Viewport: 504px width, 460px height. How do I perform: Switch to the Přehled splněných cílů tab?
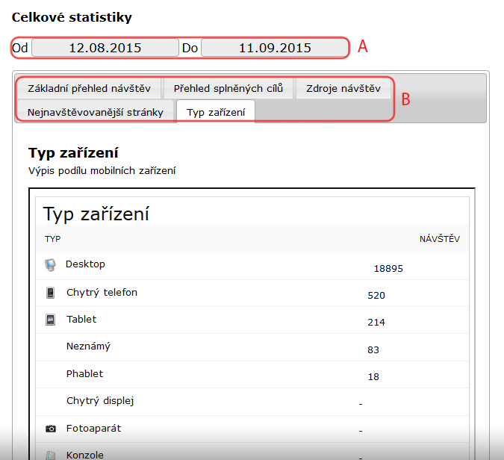[228, 88]
